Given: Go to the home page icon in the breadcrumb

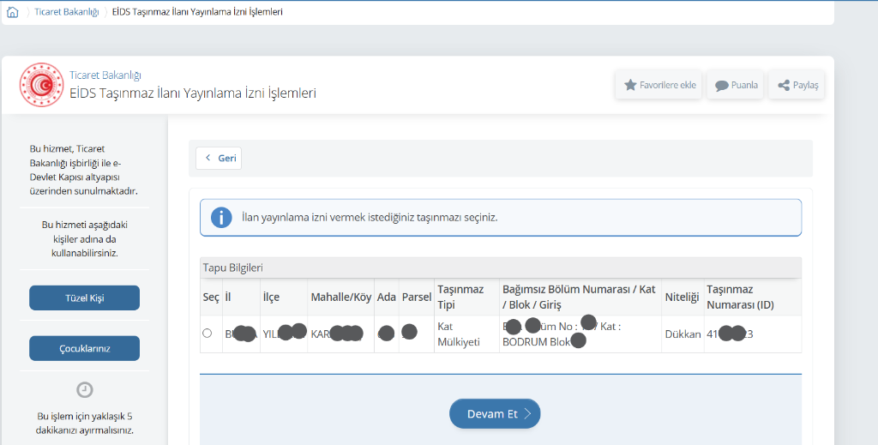Looking at the screenshot, I should coord(12,12).
